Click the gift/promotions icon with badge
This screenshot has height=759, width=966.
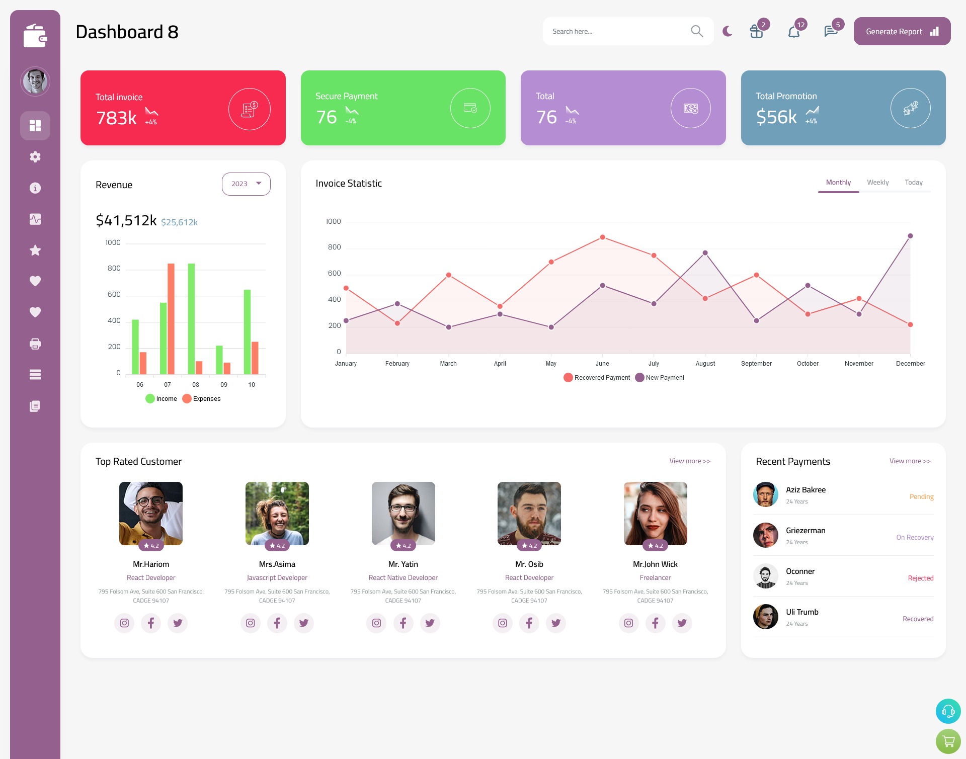point(755,31)
